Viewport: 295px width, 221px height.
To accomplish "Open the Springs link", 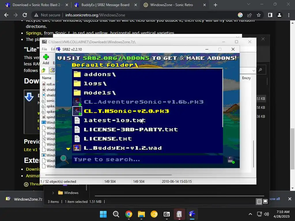I will (x=34, y=33).
